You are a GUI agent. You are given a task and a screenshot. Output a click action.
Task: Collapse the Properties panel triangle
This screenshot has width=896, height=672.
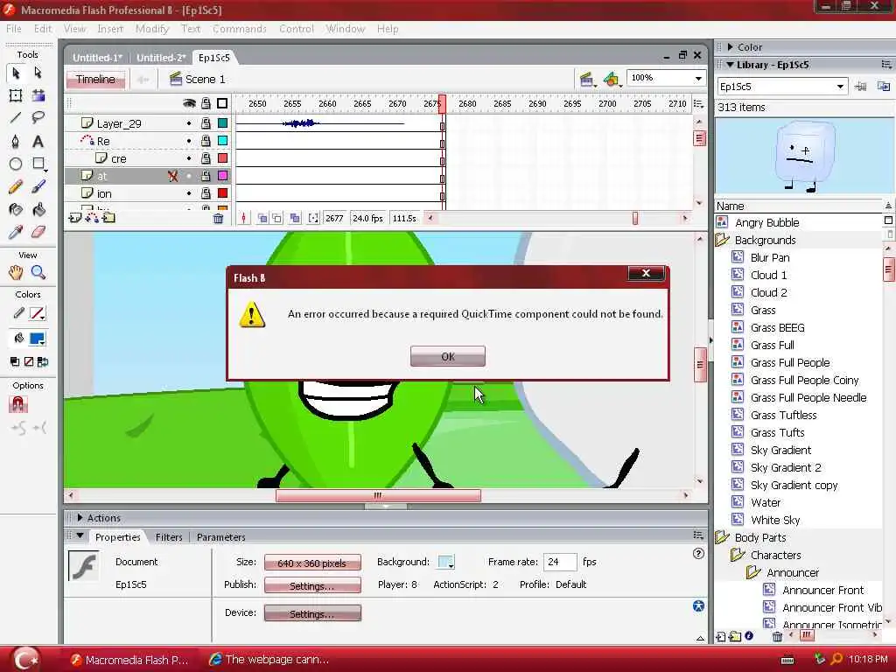pyautogui.click(x=80, y=536)
